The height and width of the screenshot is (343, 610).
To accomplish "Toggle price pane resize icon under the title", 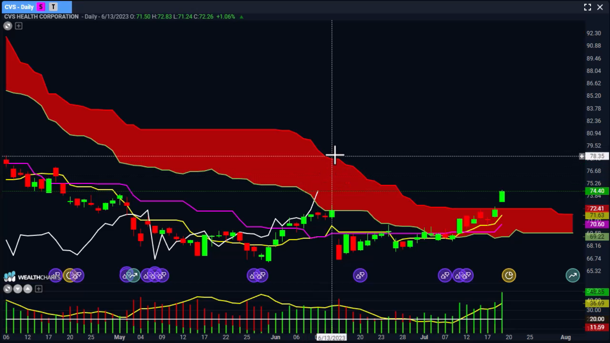I will tap(8, 26).
